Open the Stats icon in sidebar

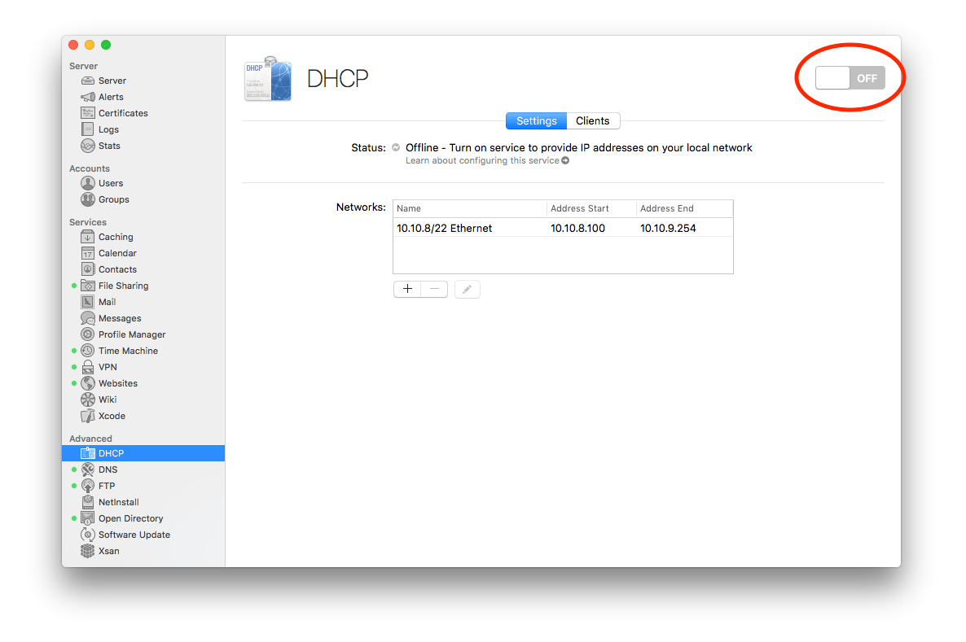88,146
